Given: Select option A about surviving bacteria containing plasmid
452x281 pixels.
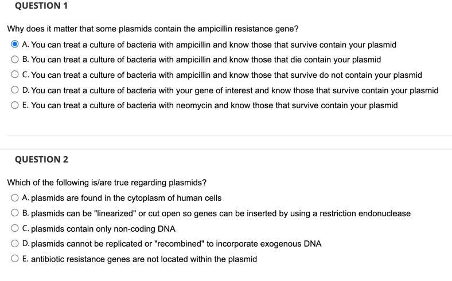Looking at the screenshot, I should point(15,44).
